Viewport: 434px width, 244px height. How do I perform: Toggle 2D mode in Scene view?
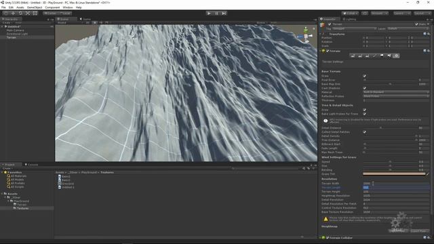pos(87,22)
